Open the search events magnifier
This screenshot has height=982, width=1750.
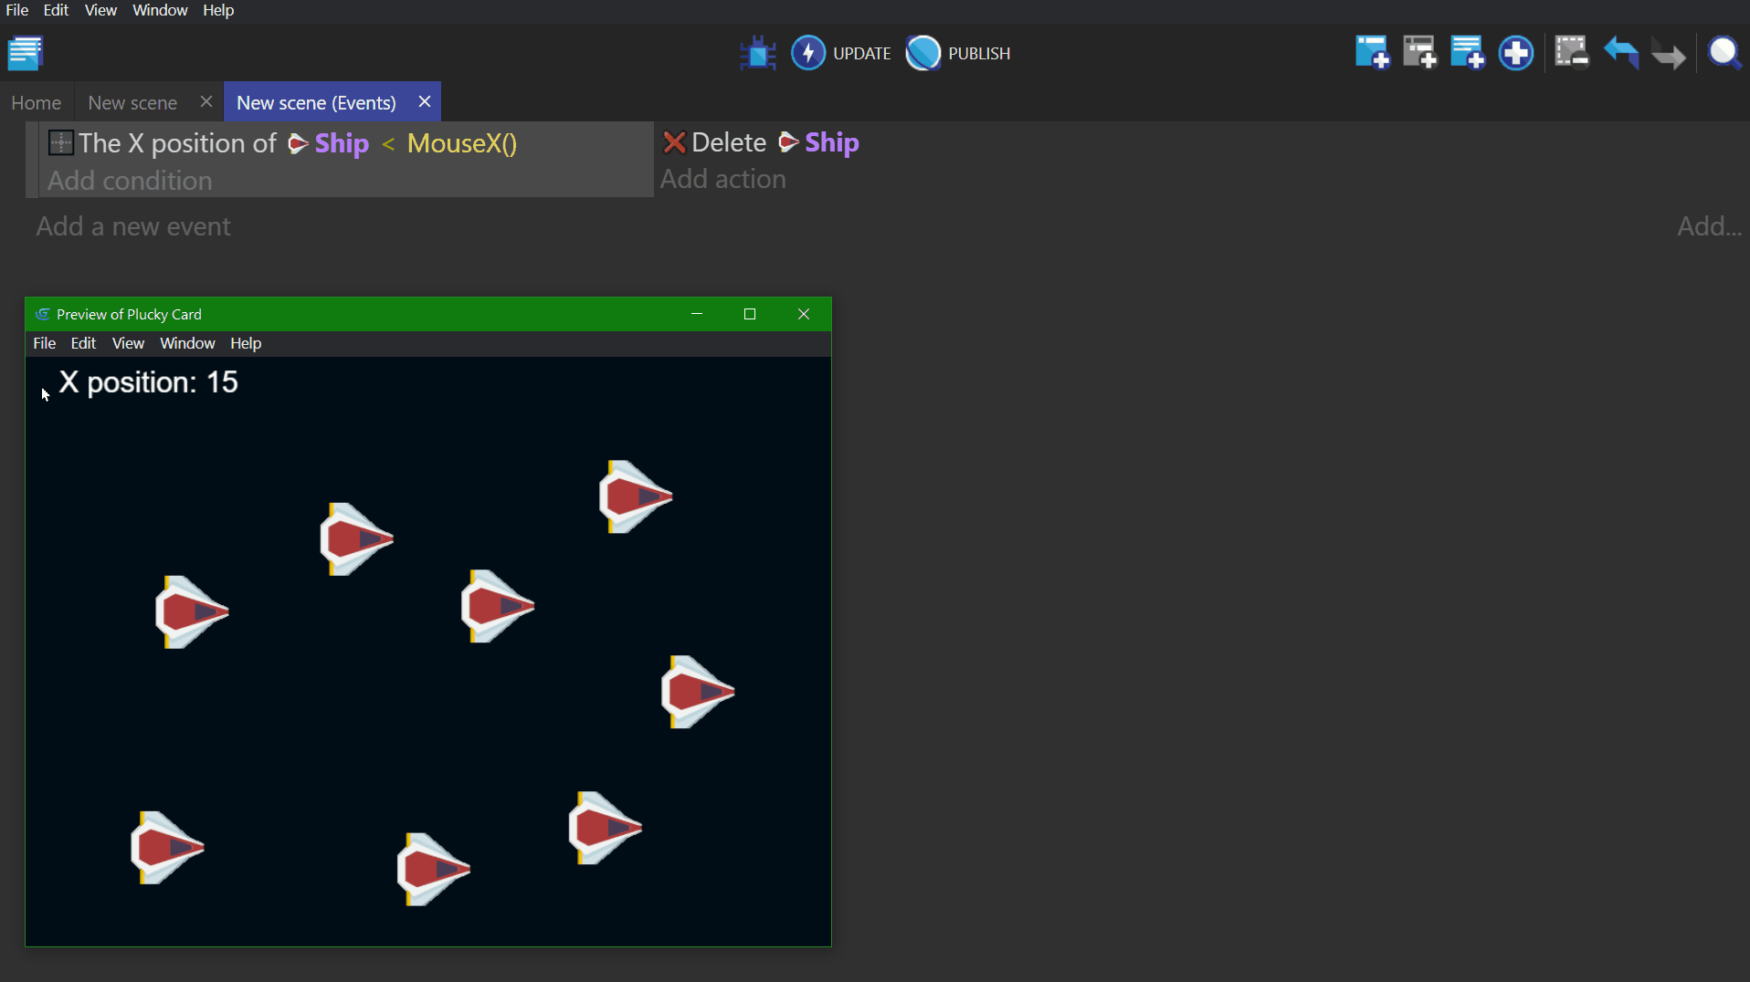click(1724, 53)
